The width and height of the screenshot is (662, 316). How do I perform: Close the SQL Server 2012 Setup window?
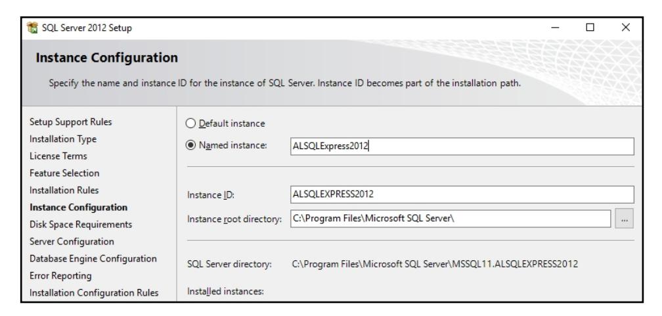click(626, 28)
